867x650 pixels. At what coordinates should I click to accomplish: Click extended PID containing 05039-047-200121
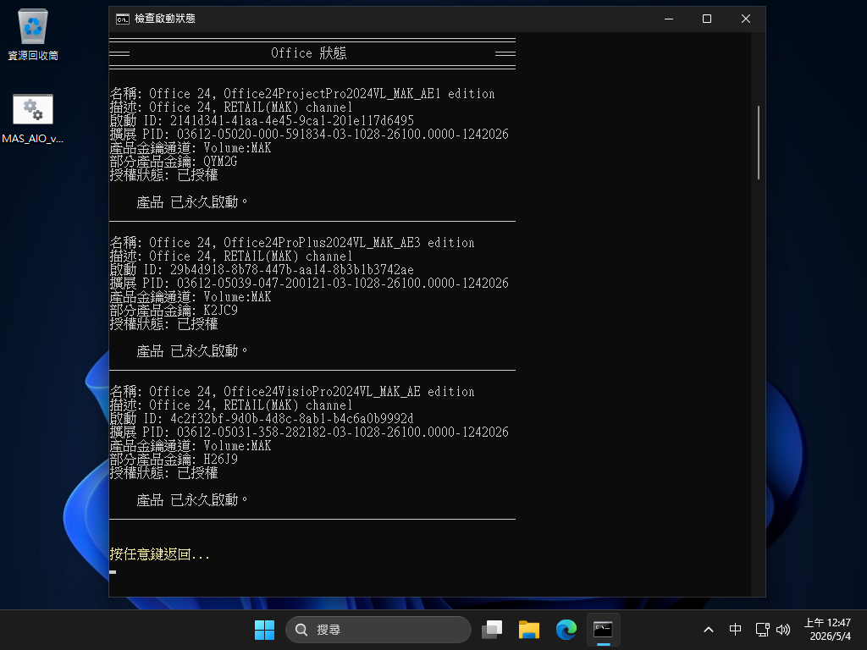click(x=342, y=283)
